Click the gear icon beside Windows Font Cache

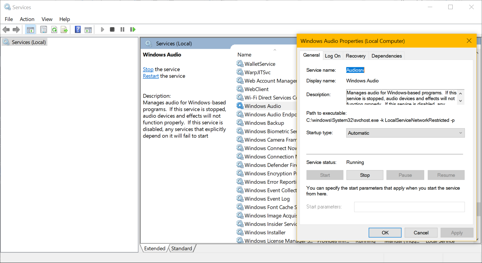(240, 207)
